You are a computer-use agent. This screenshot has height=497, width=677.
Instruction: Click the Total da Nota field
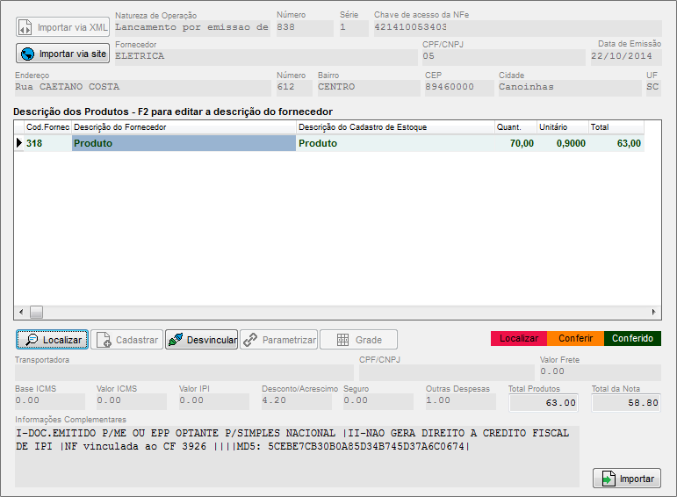point(626,403)
